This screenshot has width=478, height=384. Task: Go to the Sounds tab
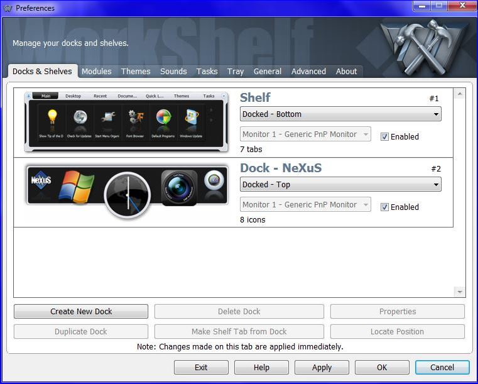click(x=173, y=72)
